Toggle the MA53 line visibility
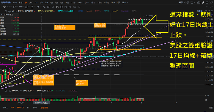This screenshot has height=112, width=214. (98, 11)
